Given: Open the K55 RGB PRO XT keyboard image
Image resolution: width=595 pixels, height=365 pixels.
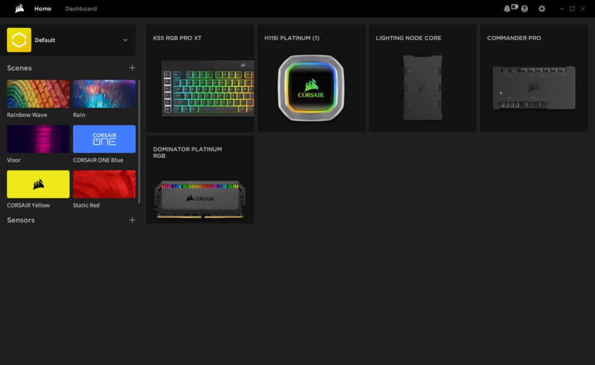Looking at the screenshot, I should (208, 89).
